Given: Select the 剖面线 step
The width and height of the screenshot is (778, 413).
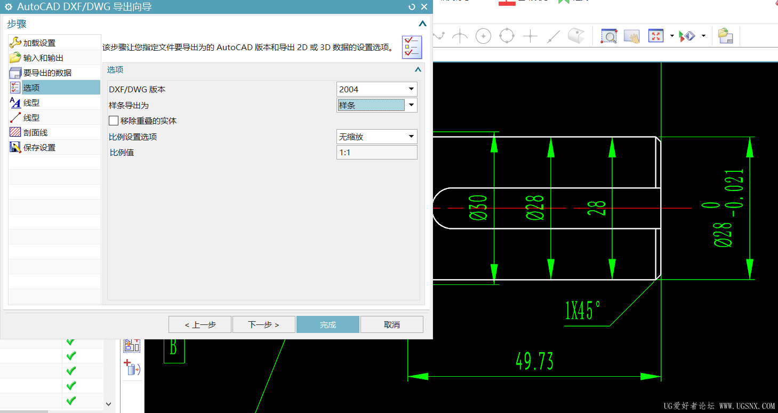Looking at the screenshot, I should 35,133.
